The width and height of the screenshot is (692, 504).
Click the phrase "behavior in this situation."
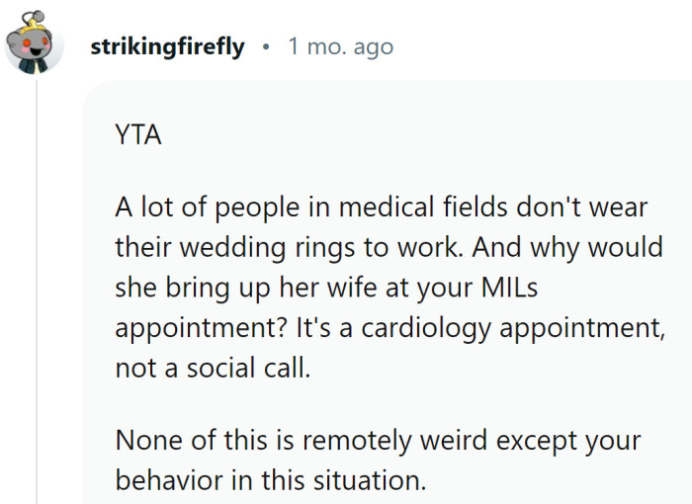pos(271,479)
